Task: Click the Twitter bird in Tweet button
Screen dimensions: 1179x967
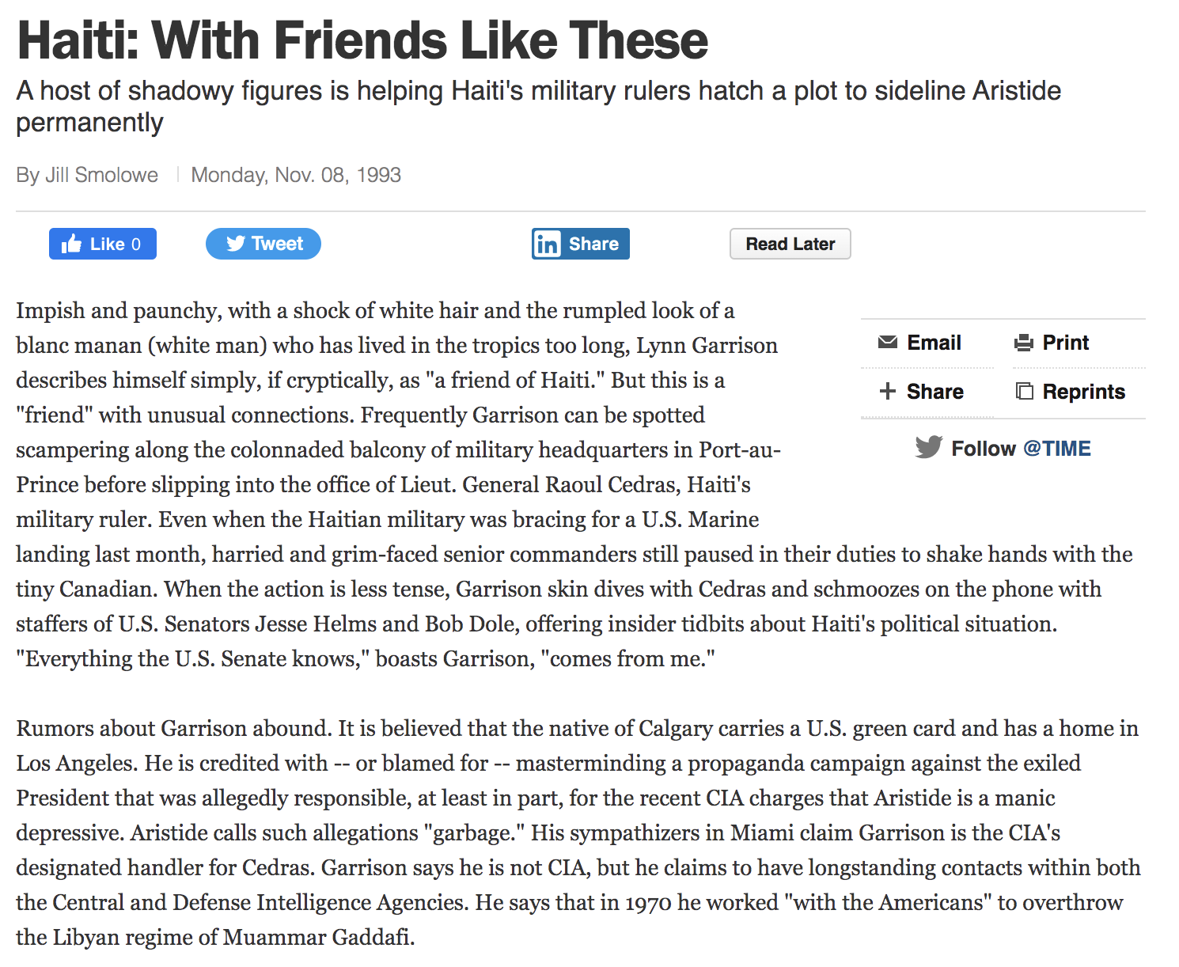Action: point(235,244)
